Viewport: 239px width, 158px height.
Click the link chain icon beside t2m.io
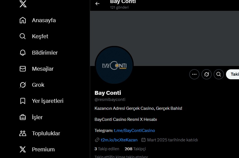(97, 140)
